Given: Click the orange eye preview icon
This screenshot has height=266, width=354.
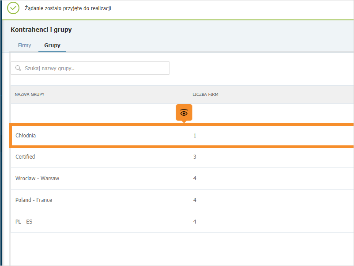Looking at the screenshot, I should click(184, 113).
